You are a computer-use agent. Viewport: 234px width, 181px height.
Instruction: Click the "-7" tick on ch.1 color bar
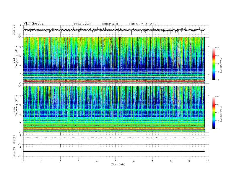tap(218, 80)
